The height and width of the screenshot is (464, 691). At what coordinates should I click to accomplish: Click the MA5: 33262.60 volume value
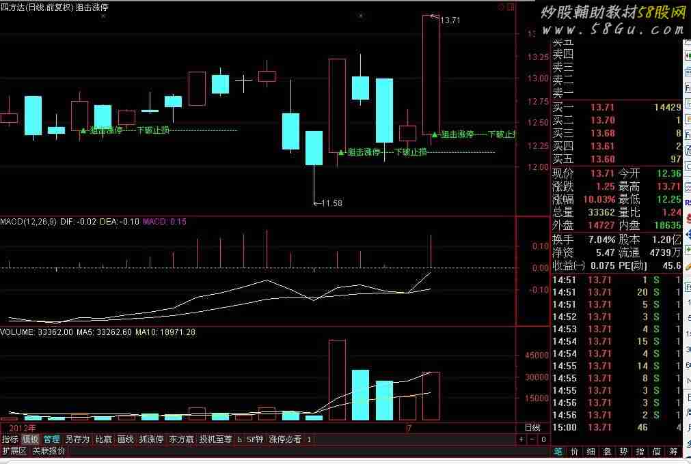pyautogui.click(x=104, y=332)
